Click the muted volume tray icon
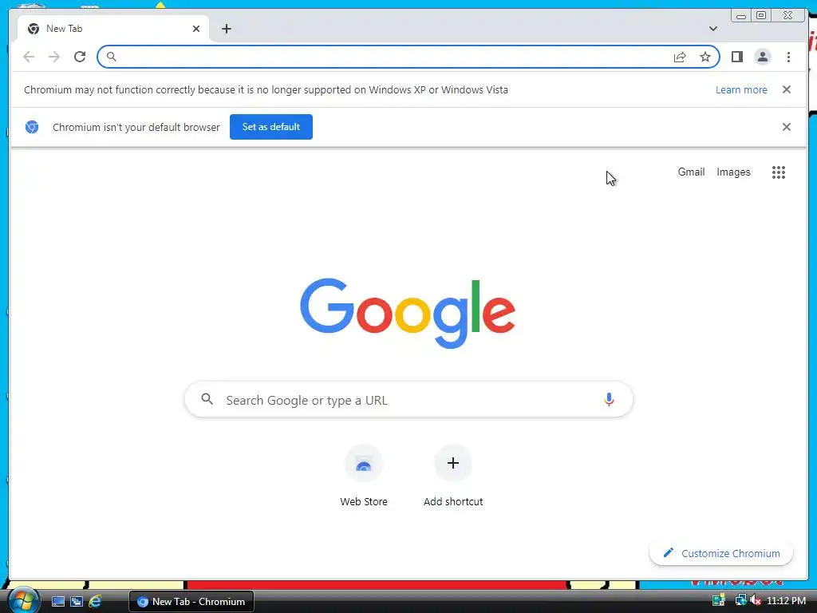817x613 pixels. 756,600
